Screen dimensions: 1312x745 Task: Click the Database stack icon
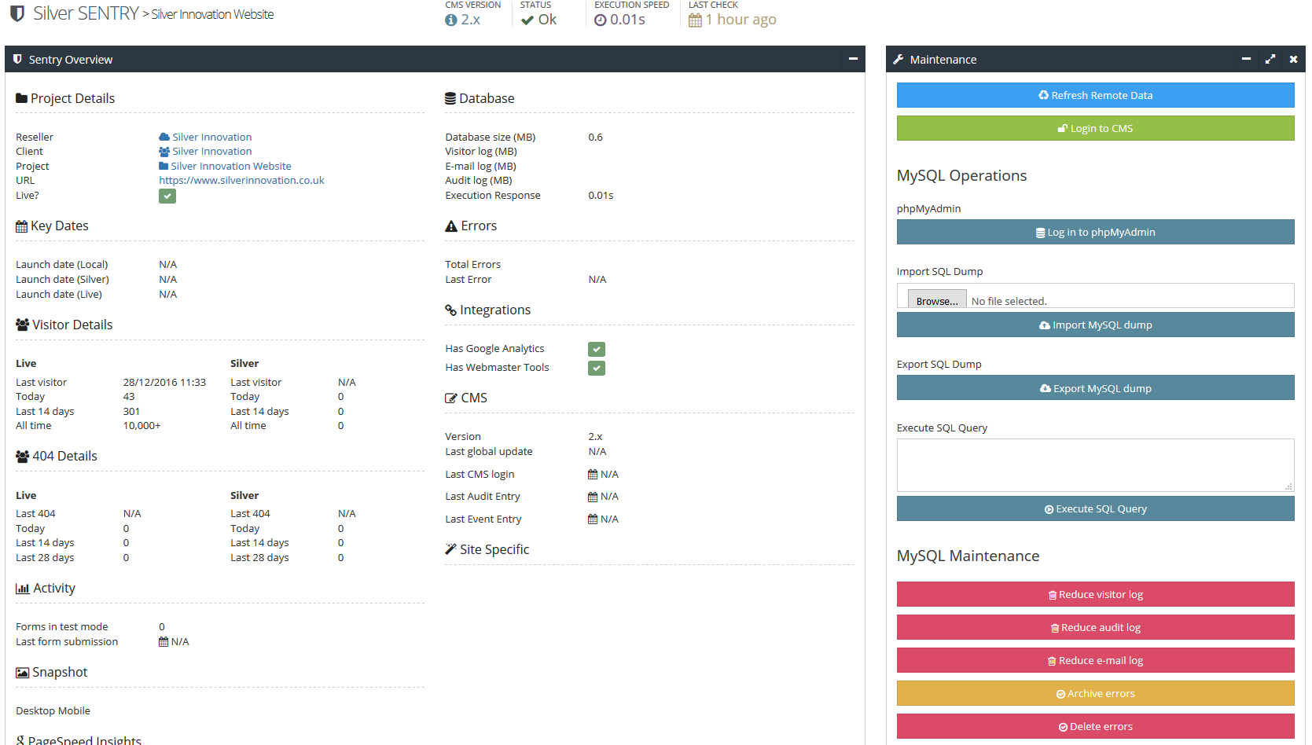pyautogui.click(x=450, y=98)
